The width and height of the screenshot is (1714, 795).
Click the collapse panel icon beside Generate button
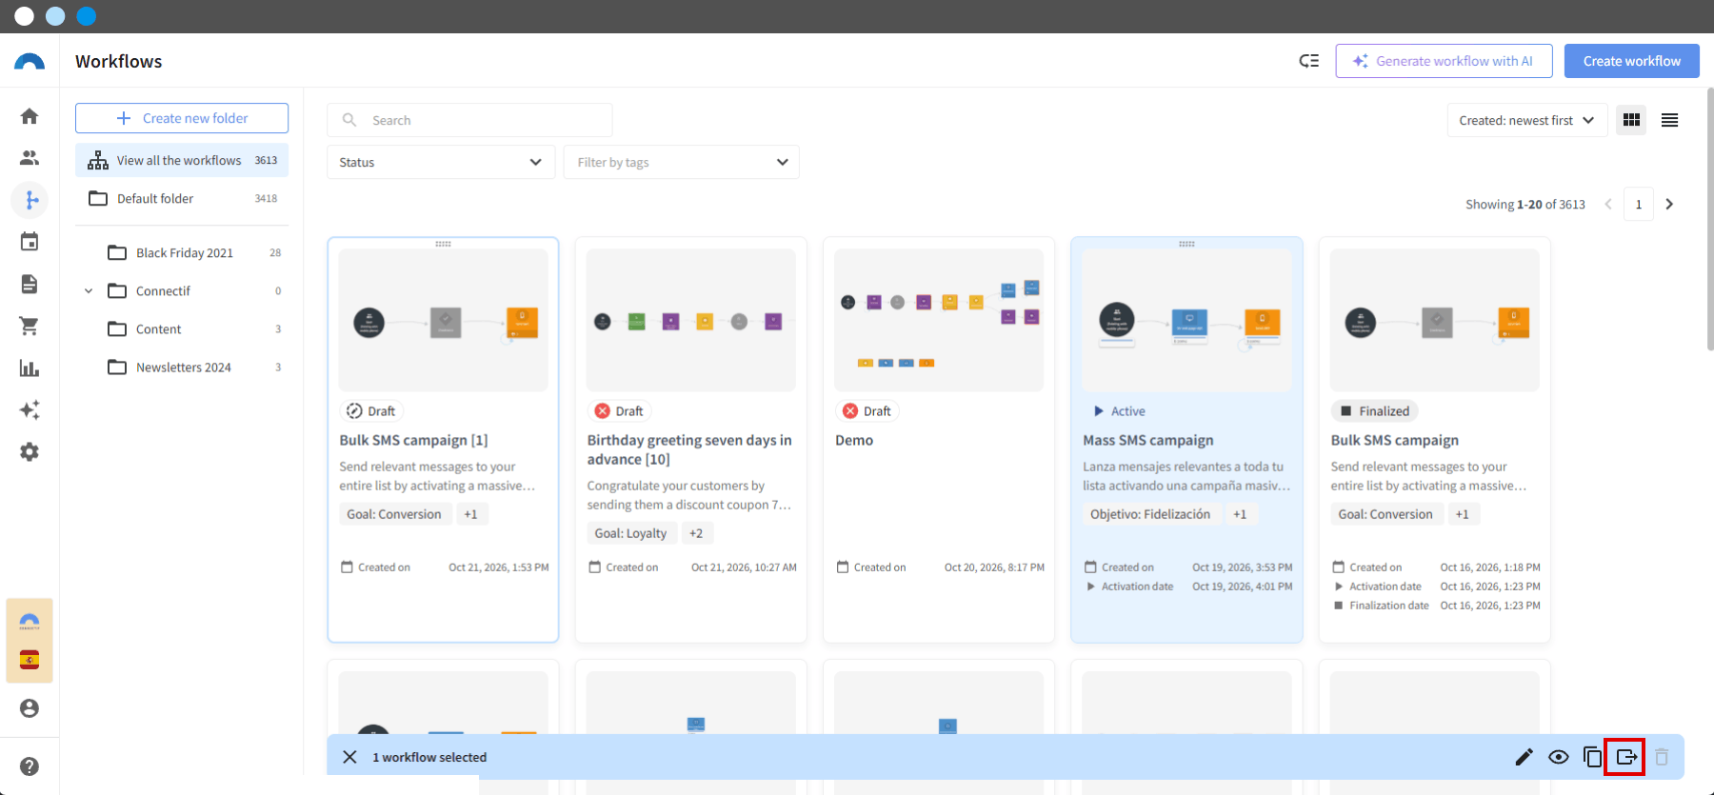(1309, 61)
